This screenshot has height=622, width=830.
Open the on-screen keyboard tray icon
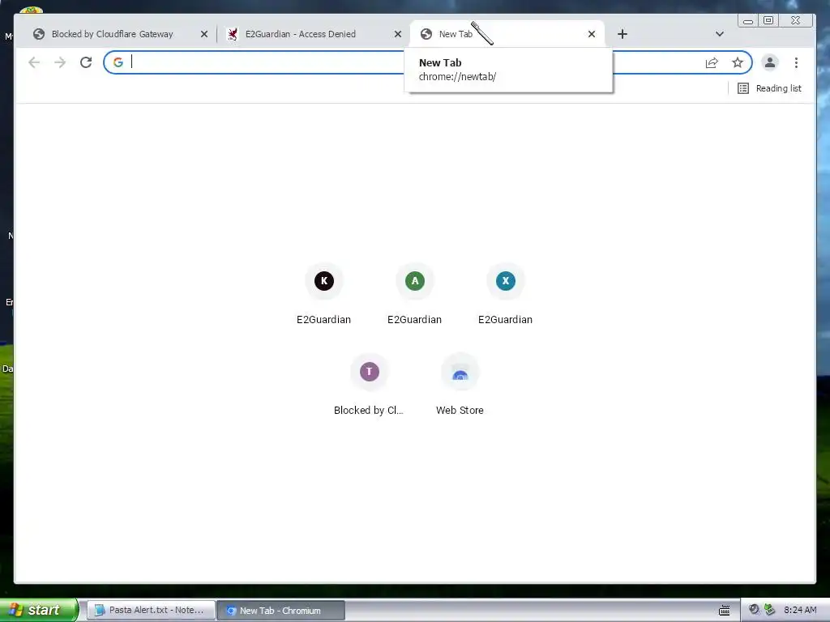pos(724,611)
